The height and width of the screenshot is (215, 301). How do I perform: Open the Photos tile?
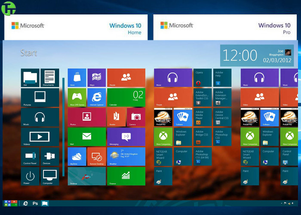pyautogui.click(x=87, y=117)
